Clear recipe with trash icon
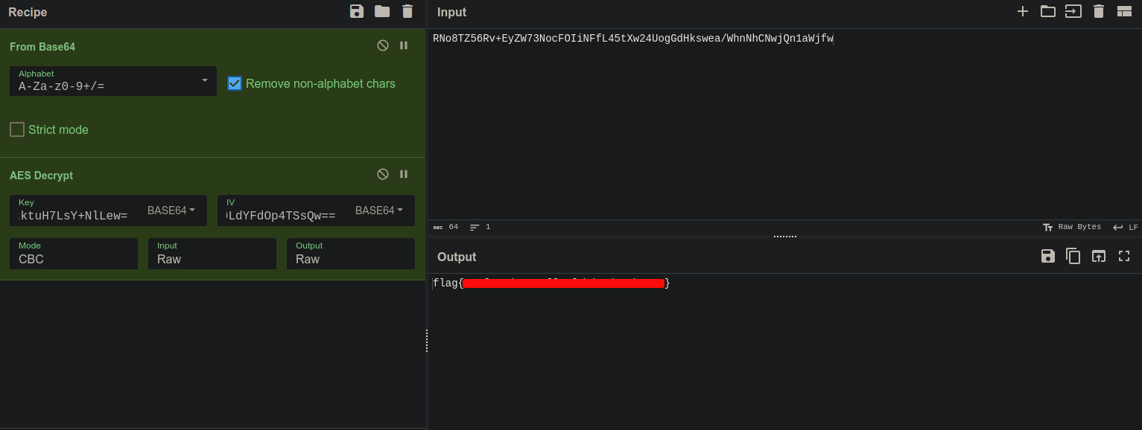 coord(407,11)
